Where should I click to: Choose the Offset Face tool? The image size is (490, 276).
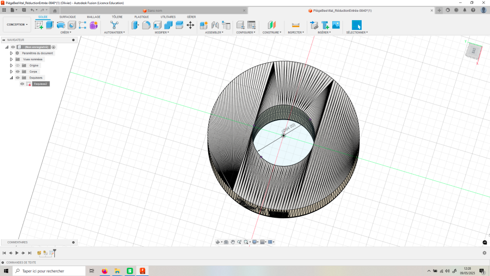pyautogui.click(x=179, y=25)
